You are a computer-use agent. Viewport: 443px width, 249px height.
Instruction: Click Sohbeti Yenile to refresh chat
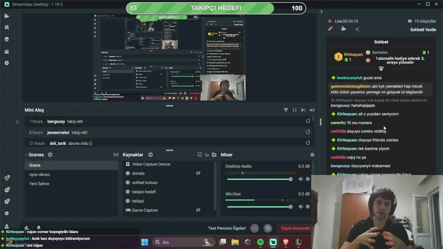coord(423,30)
